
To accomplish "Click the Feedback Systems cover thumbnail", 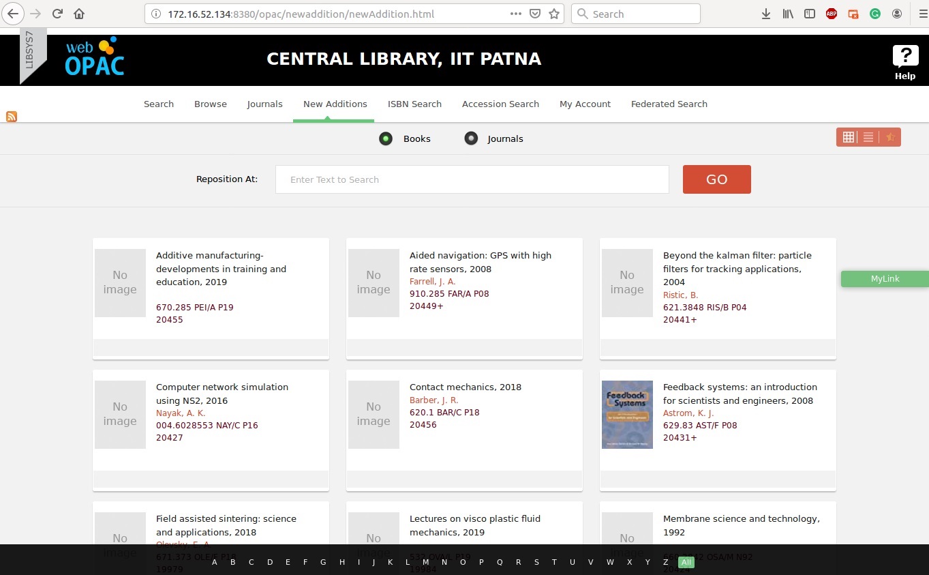I will coord(627,414).
